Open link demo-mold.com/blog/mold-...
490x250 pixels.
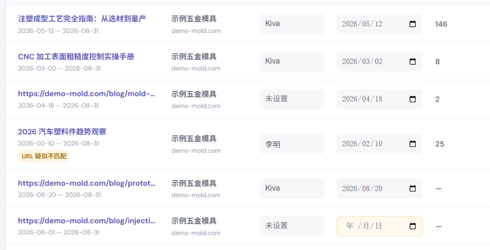pos(87,94)
